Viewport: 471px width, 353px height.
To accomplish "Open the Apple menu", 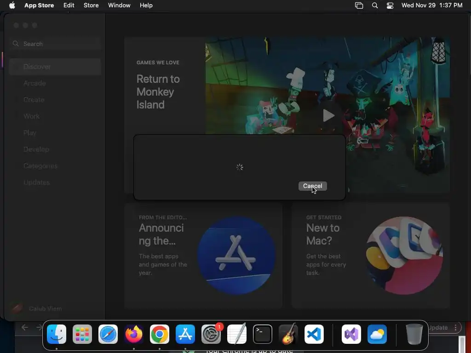I will coord(11,6).
